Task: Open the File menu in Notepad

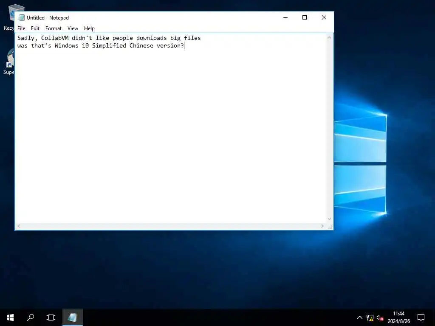Action: [21, 28]
